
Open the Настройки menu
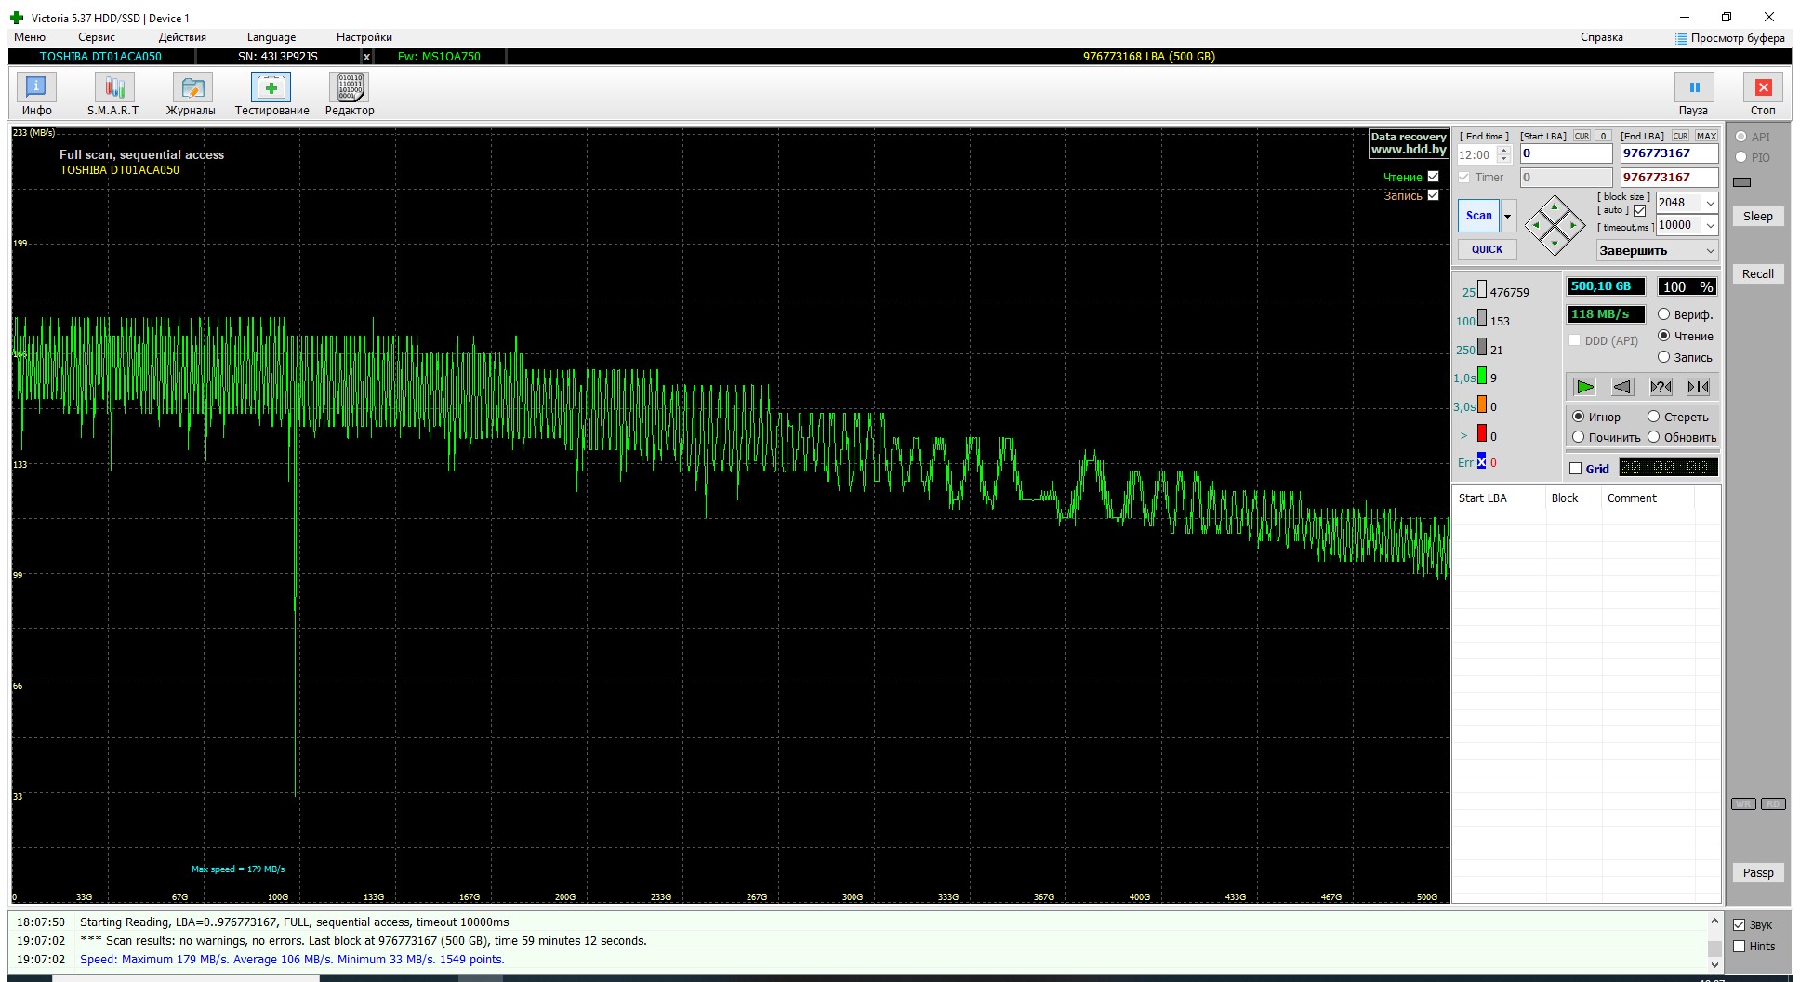[x=364, y=37]
